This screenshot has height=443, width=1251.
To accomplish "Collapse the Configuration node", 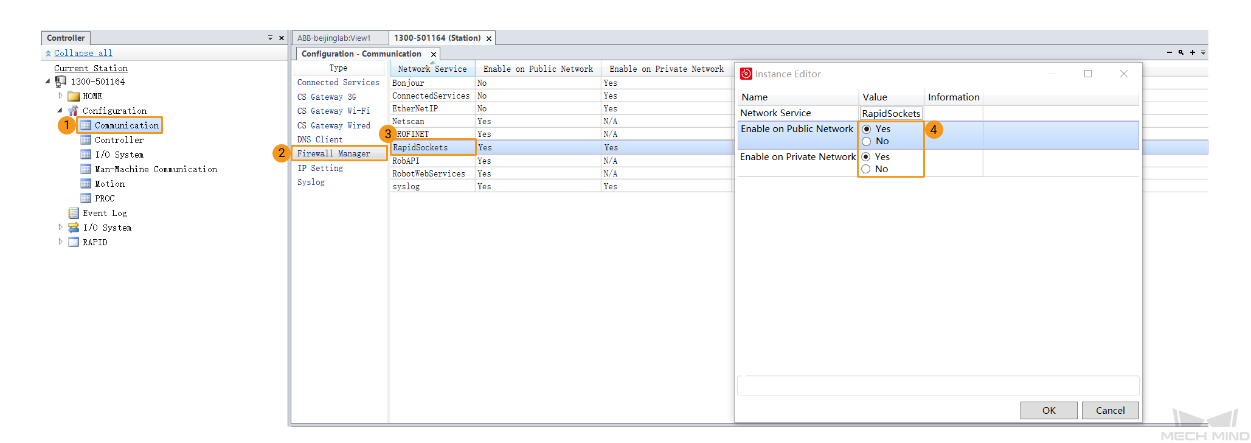I will click(60, 110).
